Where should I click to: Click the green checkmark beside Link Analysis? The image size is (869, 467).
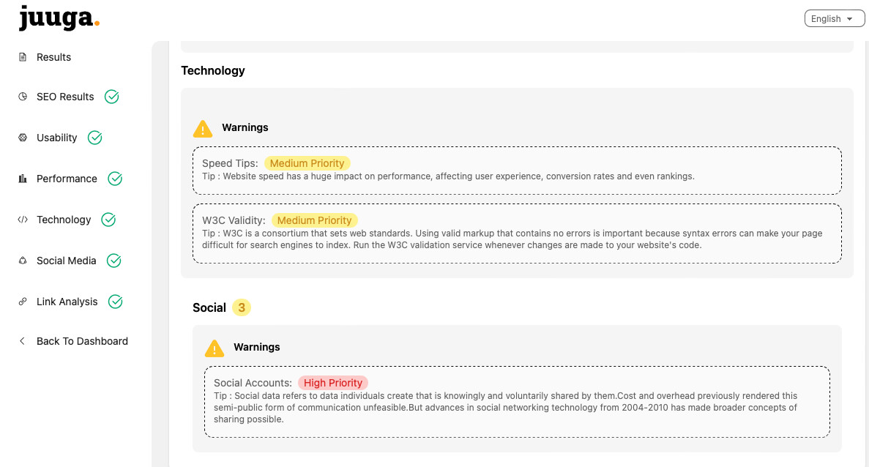(x=115, y=302)
